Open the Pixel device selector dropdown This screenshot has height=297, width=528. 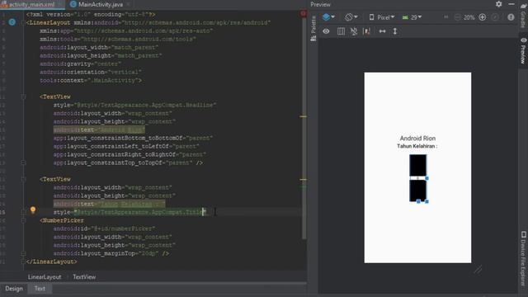(x=381, y=17)
